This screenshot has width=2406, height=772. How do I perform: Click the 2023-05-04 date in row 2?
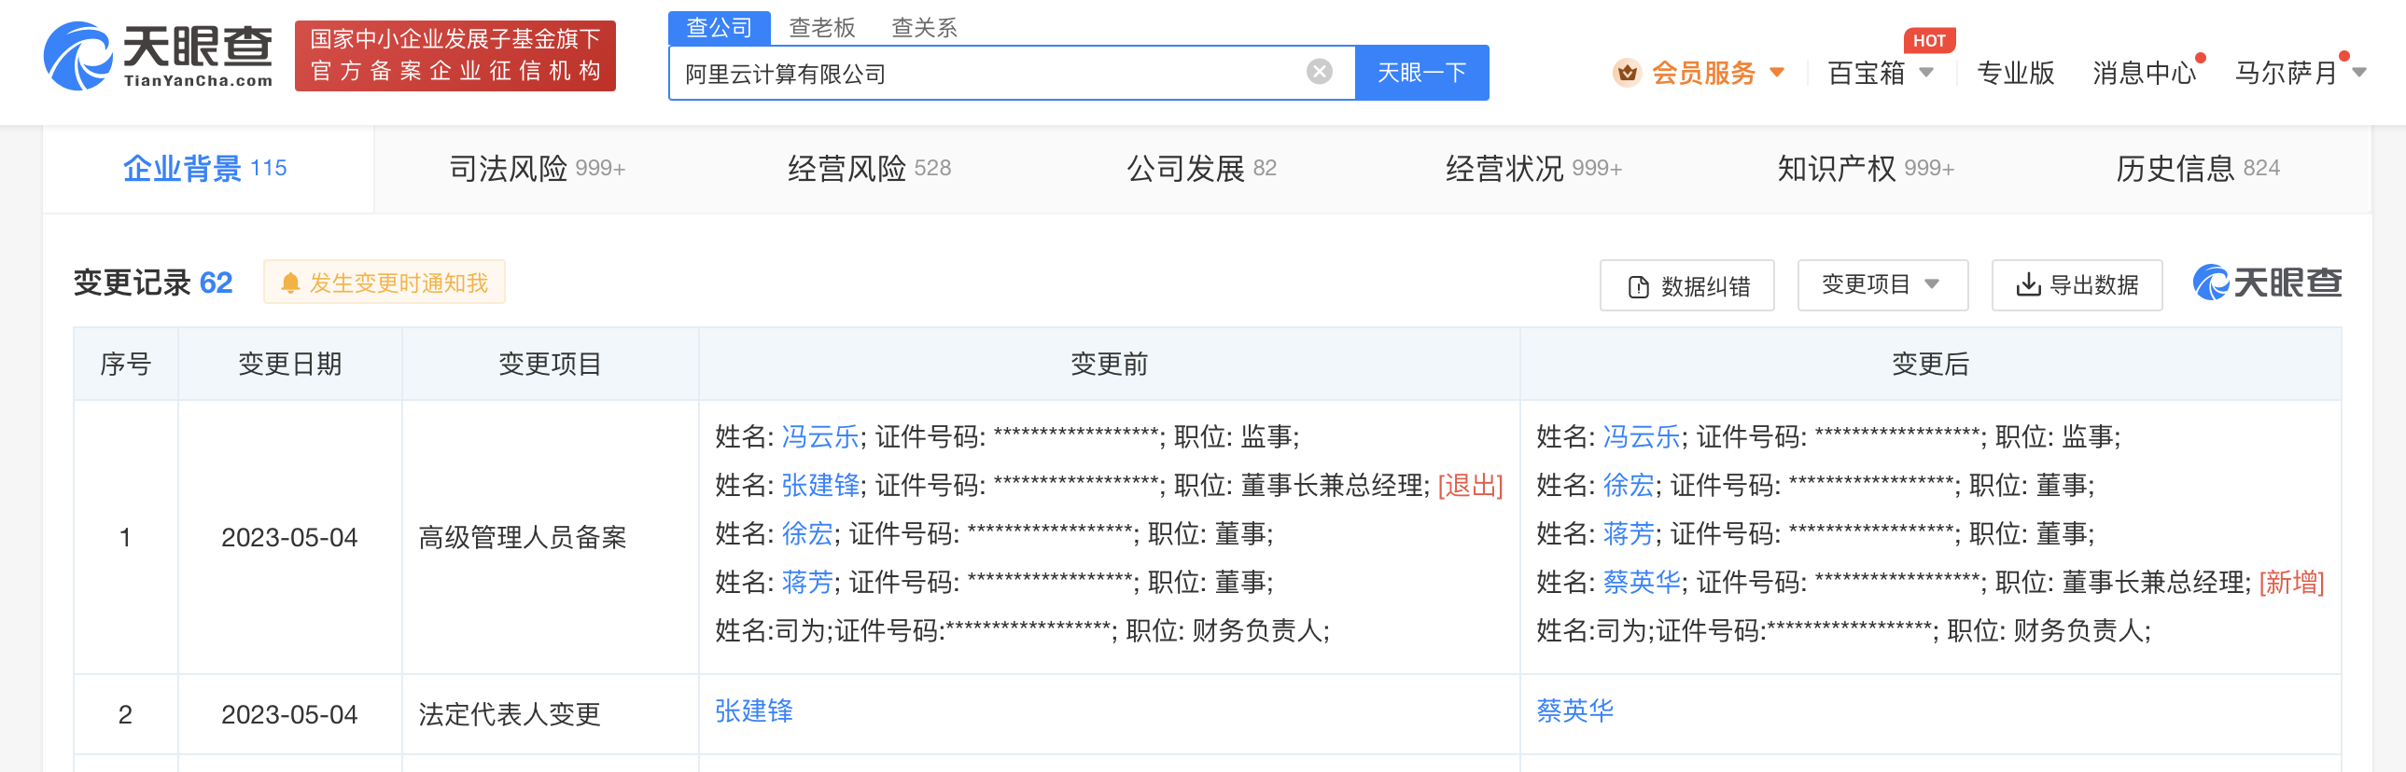pos(289,715)
